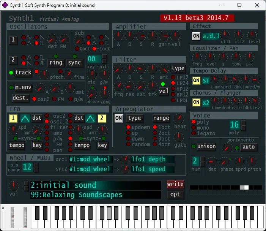Select sub oscillator -1oct LED

click(94, 49)
